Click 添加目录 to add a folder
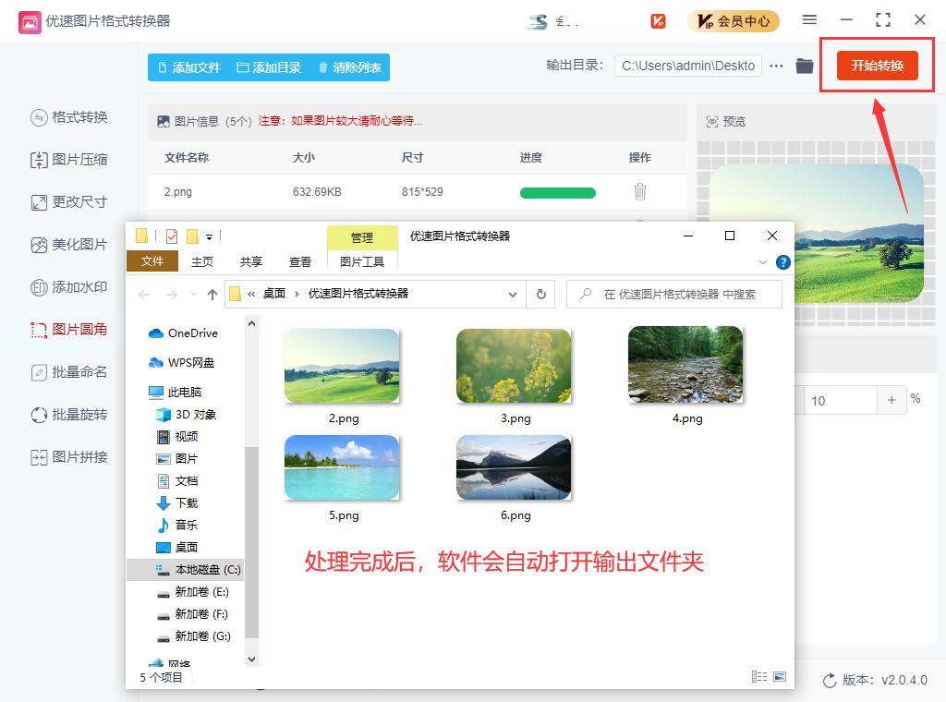Image resolution: width=946 pixels, height=702 pixels. (269, 67)
